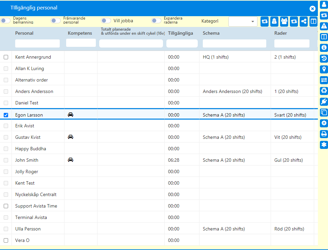Sort by Tillgängliga column header
This screenshot has width=328, height=250.
(181, 33)
